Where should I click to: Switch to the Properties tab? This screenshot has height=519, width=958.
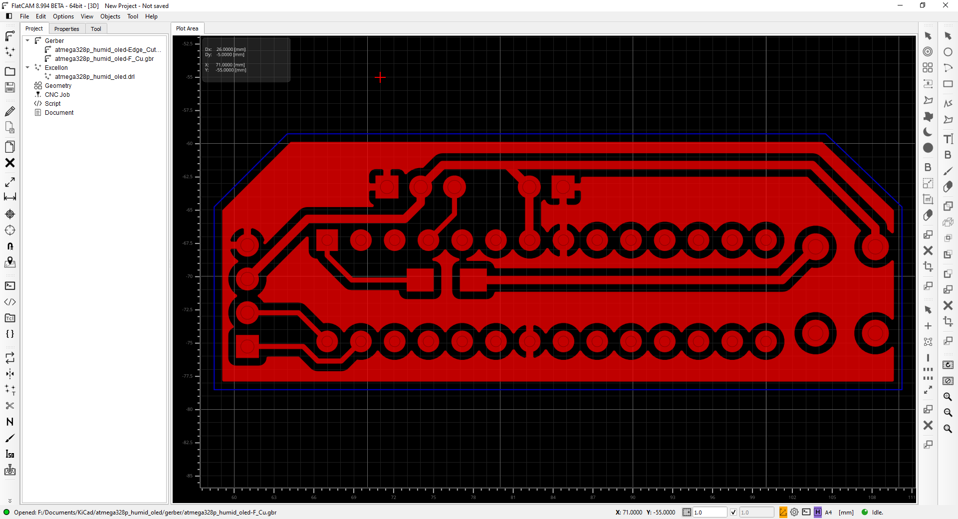(67, 29)
